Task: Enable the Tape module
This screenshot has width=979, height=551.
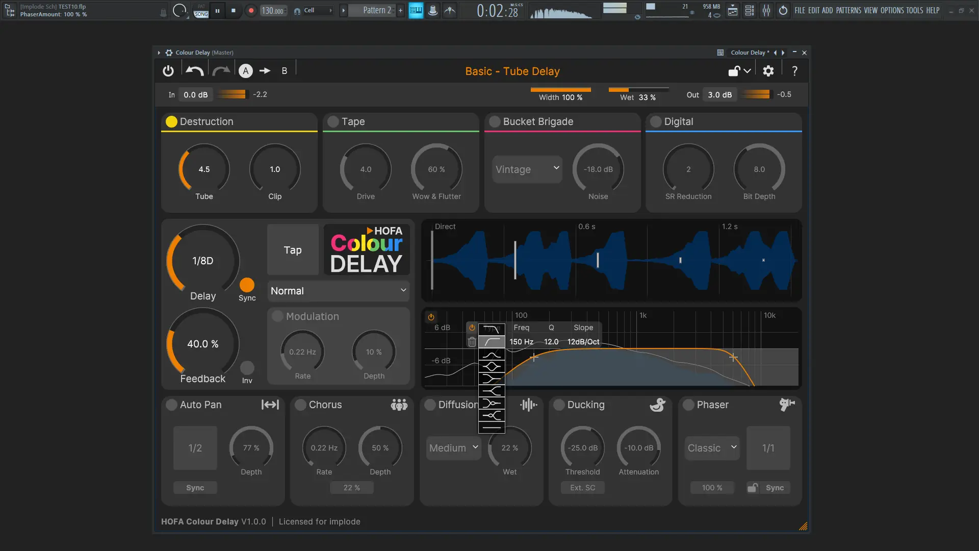Action: pyautogui.click(x=333, y=121)
